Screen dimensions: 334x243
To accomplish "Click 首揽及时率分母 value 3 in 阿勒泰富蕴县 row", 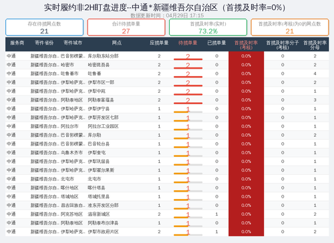I will coord(315,100).
